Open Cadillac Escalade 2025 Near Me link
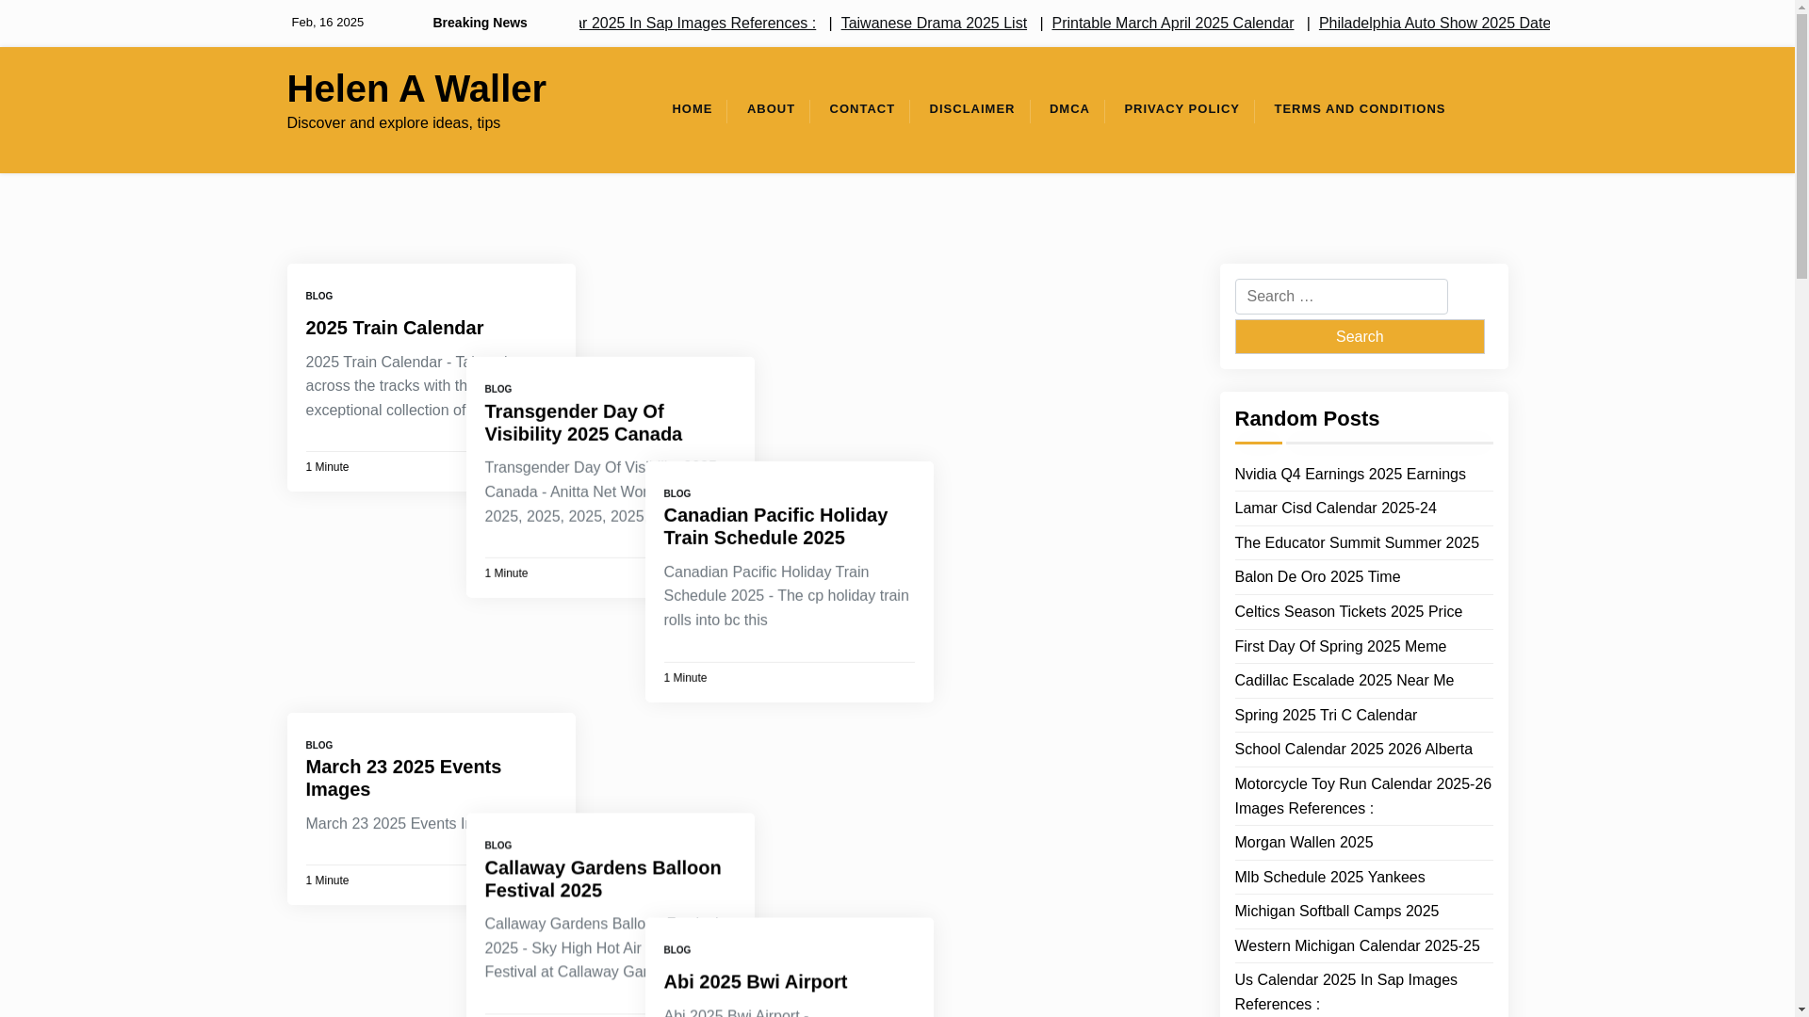This screenshot has width=1809, height=1017. [x=1344, y=681]
